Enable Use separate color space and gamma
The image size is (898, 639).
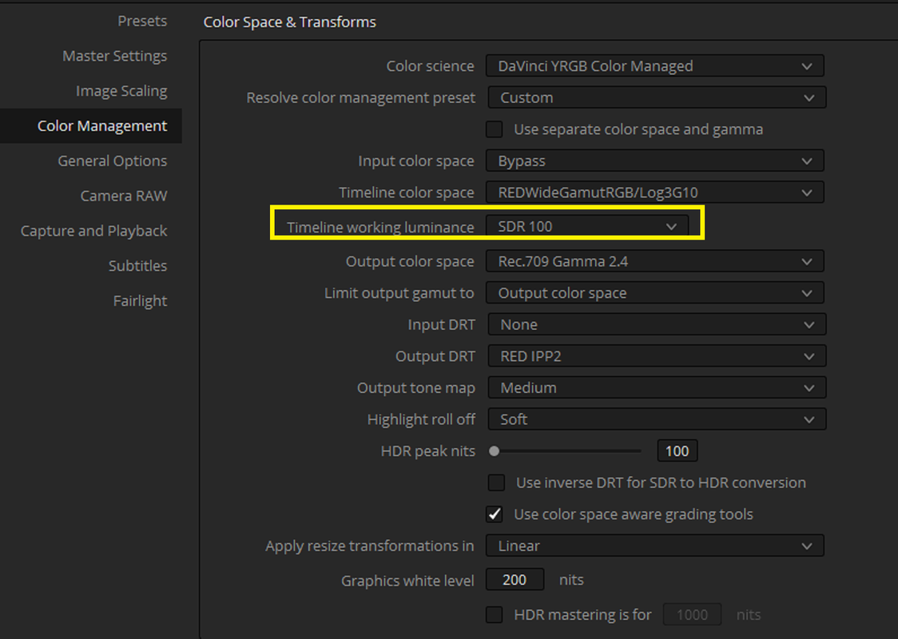pos(495,129)
